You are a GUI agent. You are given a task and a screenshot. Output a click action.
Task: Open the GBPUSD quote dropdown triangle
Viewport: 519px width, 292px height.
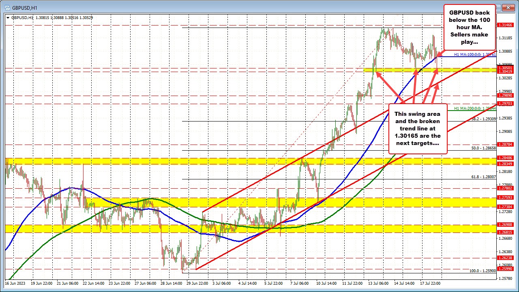[8, 18]
